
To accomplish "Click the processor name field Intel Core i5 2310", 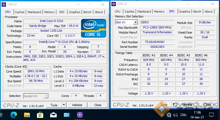I will 51,21.
